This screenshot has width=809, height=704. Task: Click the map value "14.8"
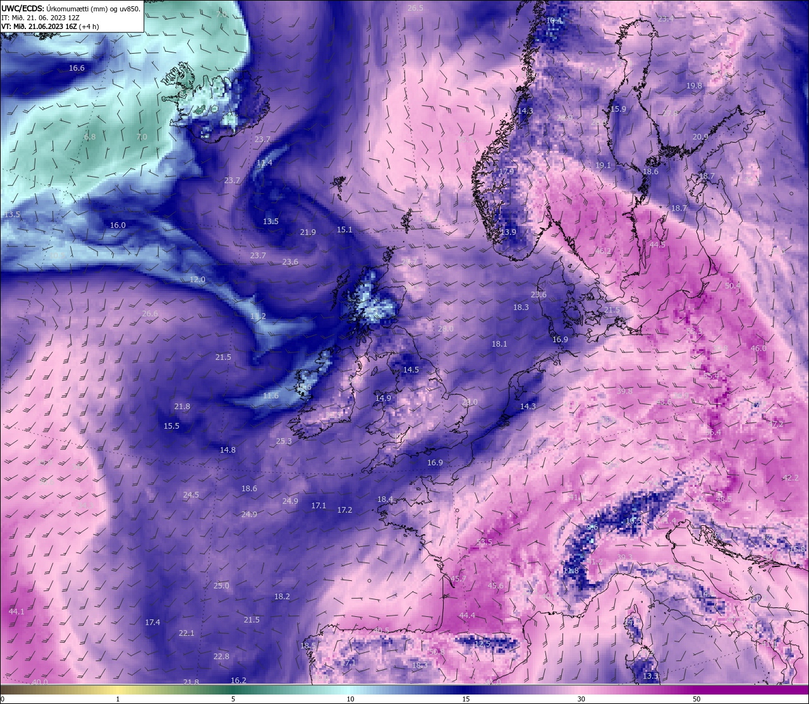pyautogui.click(x=228, y=450)
